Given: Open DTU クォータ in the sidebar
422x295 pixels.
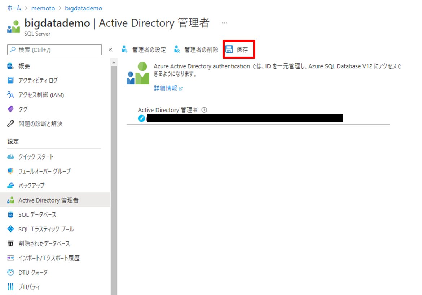Looking at the screenshot, I should [33, 272].
